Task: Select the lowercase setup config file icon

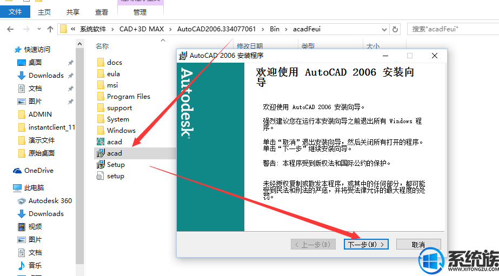Action: pyautogui.click(x=100, y=176)
